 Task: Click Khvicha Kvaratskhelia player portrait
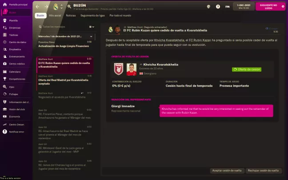coord(132,69)
